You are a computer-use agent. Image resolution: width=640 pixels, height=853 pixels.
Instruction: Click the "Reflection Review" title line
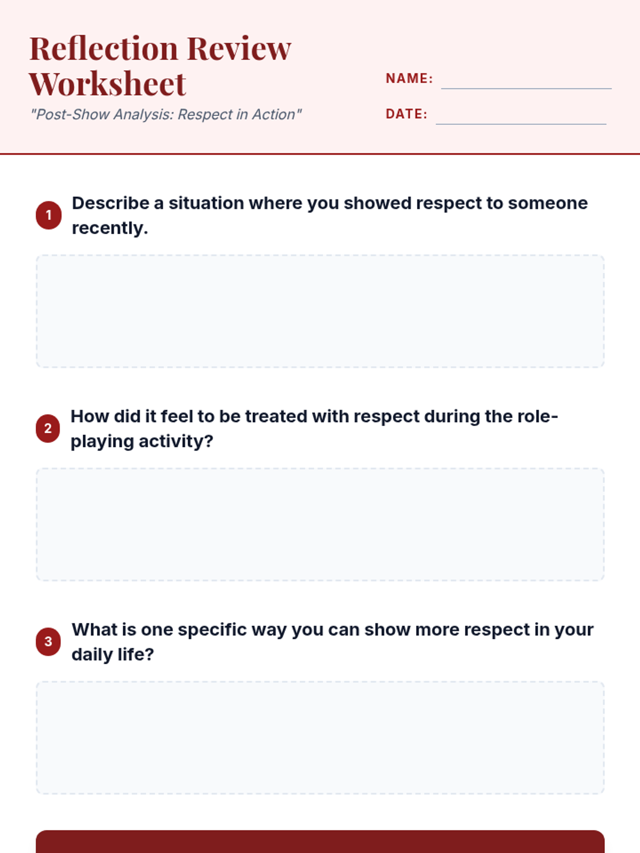click(160, 49)
